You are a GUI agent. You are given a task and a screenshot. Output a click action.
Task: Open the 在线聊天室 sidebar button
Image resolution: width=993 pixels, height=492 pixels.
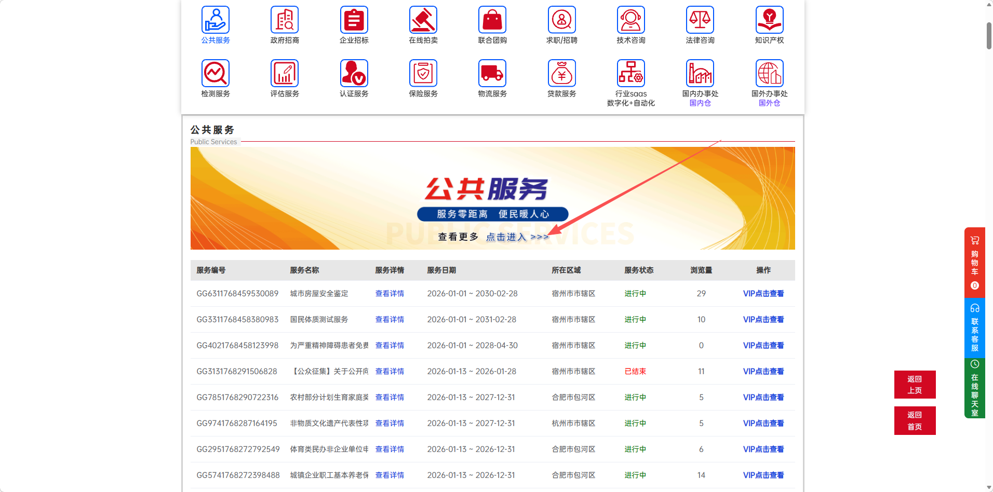coord(974,388)
